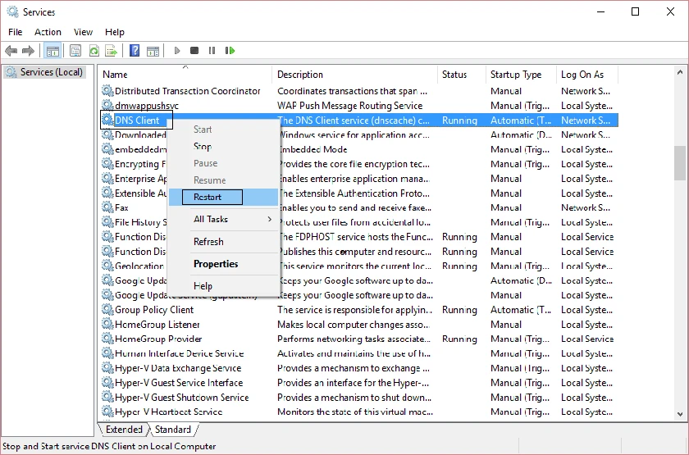Screen dimensions: 689x455
Task: Sort by the Startup Type column header
Action: pos(521,75)
